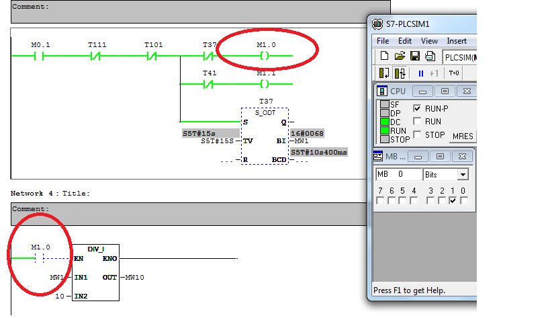Image resolution: width=548 pixels, height=318 pixels.
Task: Pause the simulation with the blue pause icon
Action: point(421,73)
